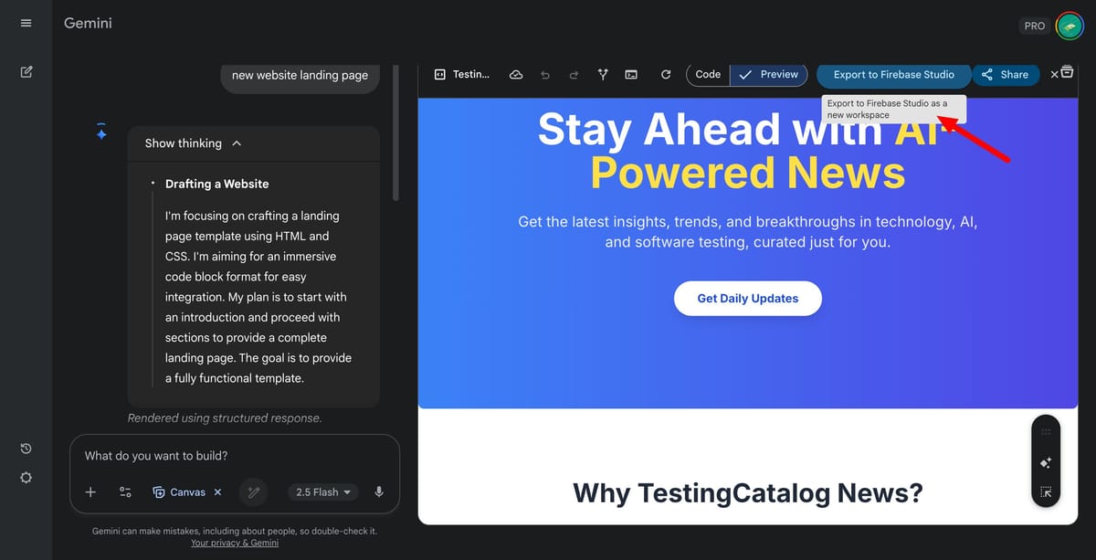
Task: Open the activity history icon
Action: [26, 449]
